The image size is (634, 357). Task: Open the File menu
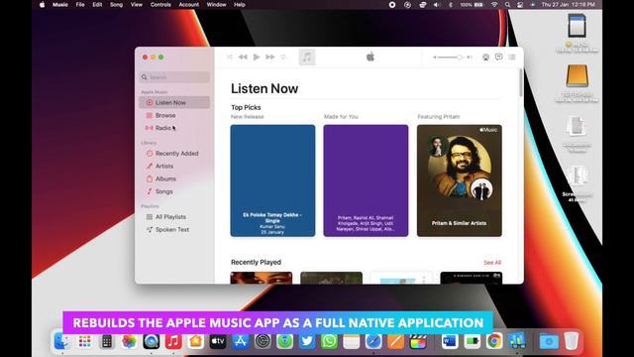click(80, 5)
